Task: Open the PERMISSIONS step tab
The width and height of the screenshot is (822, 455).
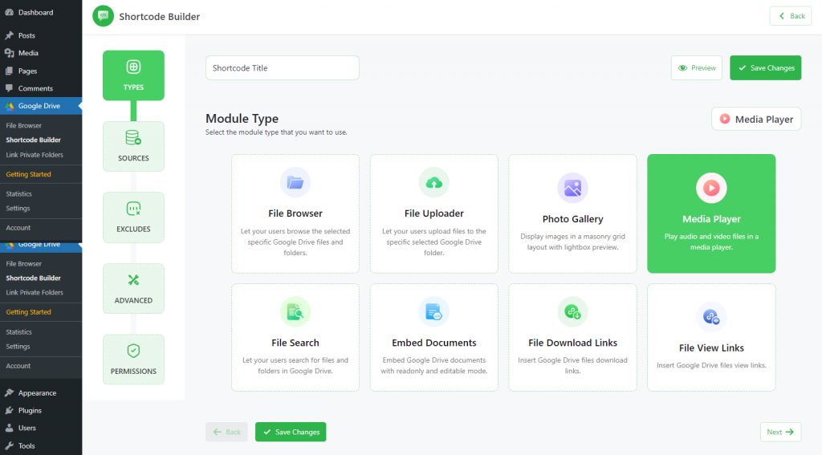Action: pyautogui.click(x=134, y=359)
